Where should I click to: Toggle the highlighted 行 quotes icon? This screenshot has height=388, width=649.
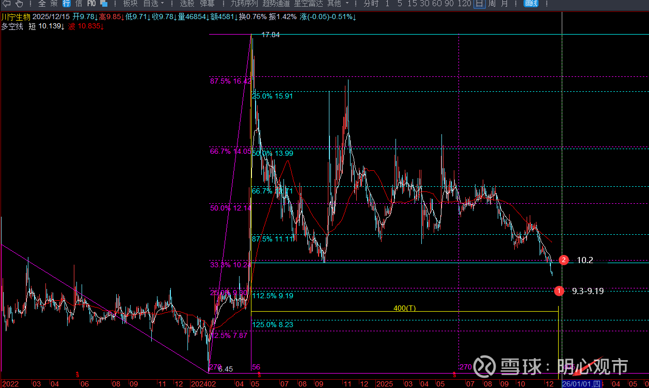point(67,4)
